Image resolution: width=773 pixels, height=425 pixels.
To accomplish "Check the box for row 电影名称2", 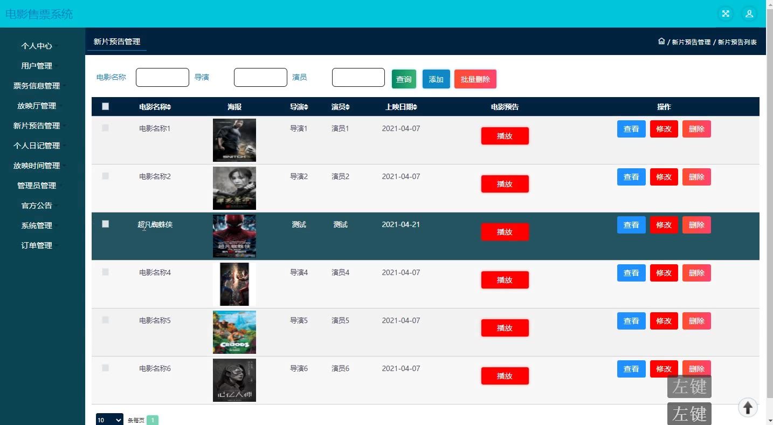I will pos(106,176).
